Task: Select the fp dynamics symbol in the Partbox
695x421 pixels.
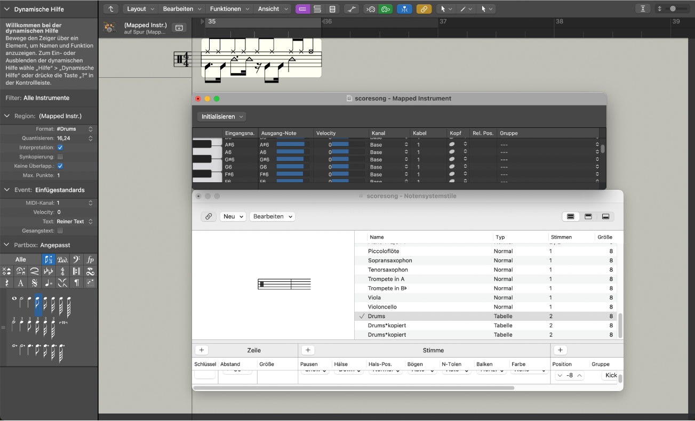Action: [x=91, y=260]
